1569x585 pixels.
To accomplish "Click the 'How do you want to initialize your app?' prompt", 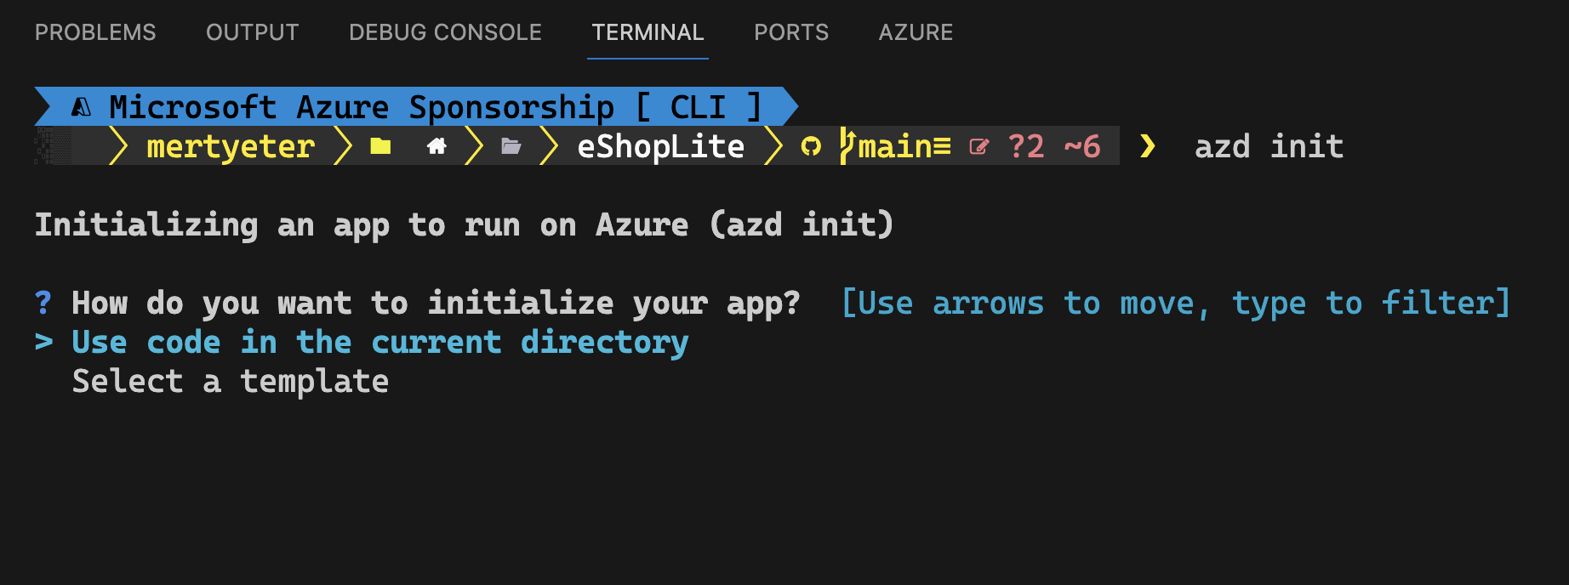I will click(x=436, y=304).
